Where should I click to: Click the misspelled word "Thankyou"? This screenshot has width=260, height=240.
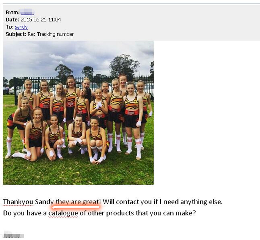coord(18,202)
